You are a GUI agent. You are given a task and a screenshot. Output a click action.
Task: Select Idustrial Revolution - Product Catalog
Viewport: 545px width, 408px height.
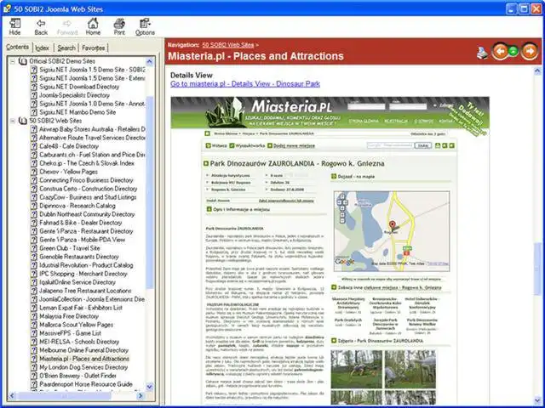tap(86, 265)
